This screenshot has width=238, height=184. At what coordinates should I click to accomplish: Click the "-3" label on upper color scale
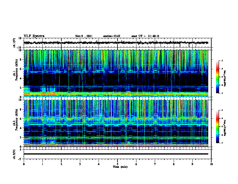221,60
